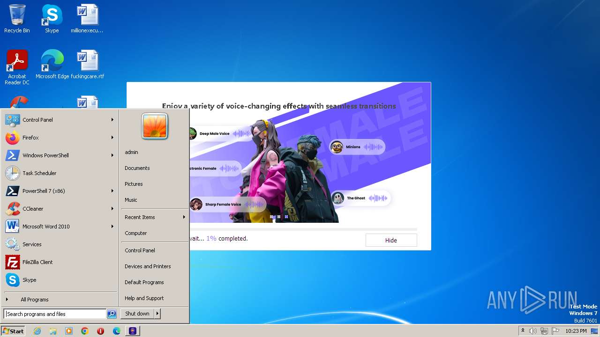Screen dimensions: 600x337
Task: Click Deep Male Voice effect tag
Action: (x=222, y=134)
